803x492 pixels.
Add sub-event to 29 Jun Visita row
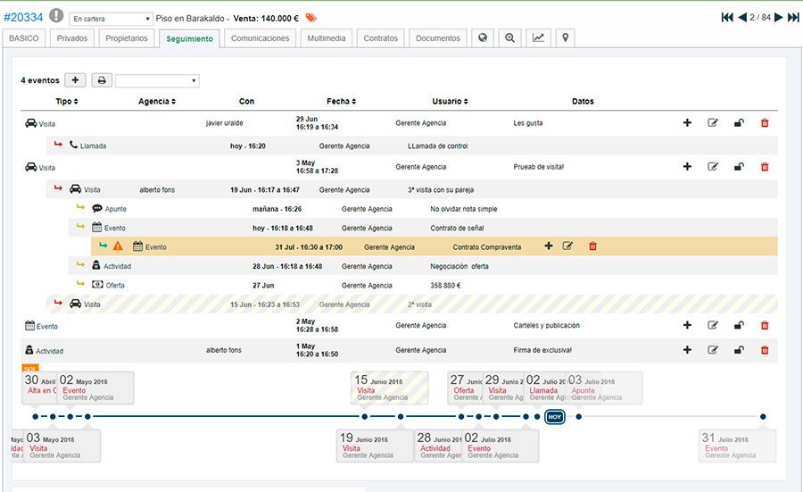coord(687,122)
